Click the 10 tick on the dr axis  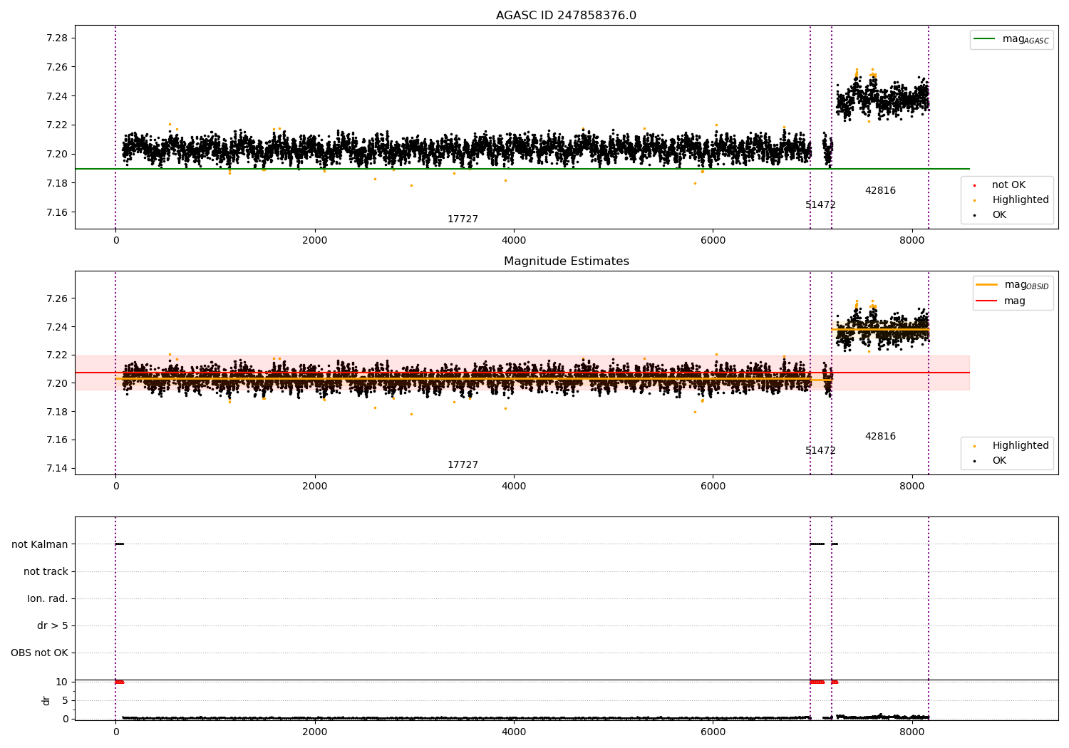(x=62, y=682)
